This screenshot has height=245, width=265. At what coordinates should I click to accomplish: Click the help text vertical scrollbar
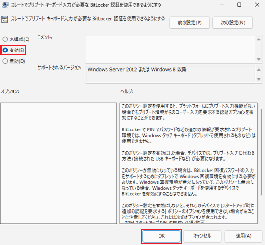261,152
